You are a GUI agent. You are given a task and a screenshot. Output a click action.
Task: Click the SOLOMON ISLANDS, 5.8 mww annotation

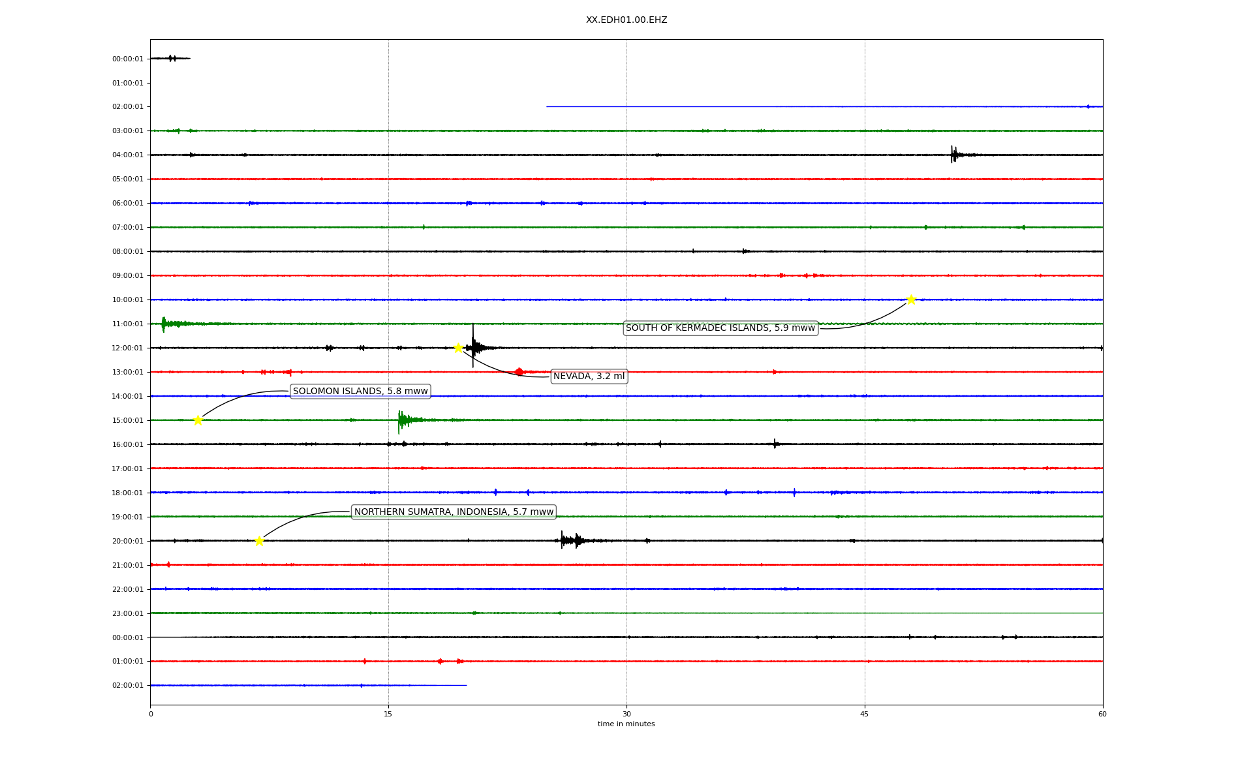(360, 391)
